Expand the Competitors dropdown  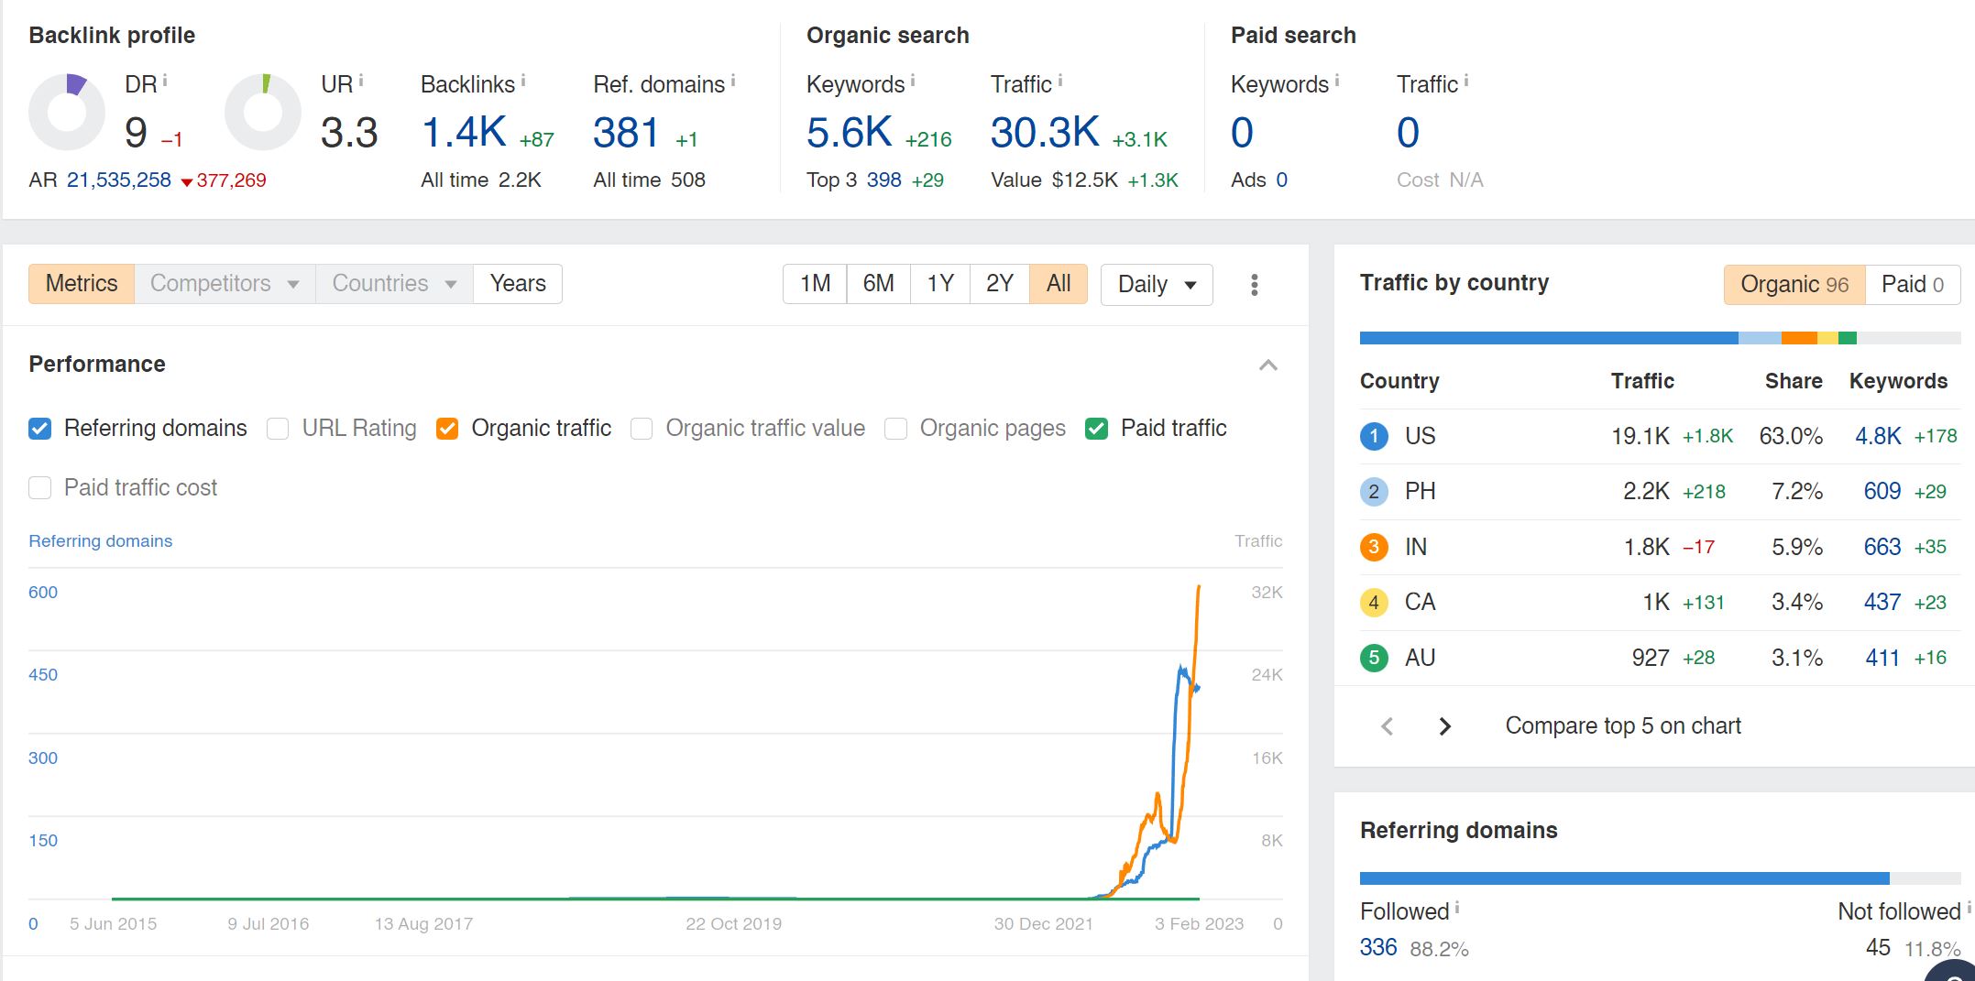pos(225,284)
